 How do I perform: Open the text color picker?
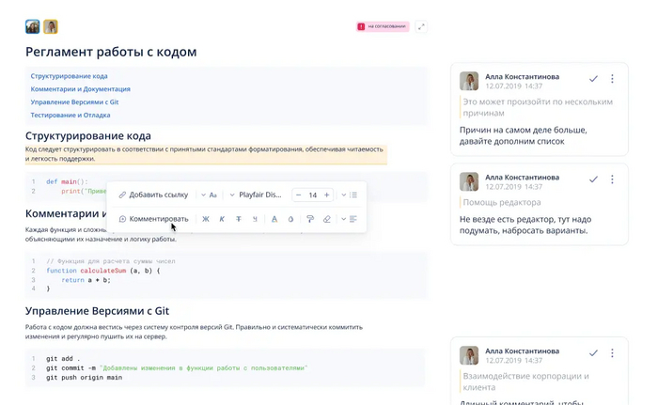(274, 219)
